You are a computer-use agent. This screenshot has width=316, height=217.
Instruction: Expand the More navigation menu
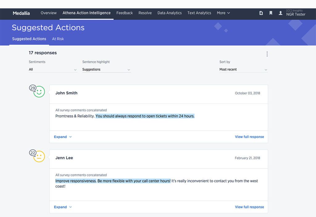(x=223, y=13)
